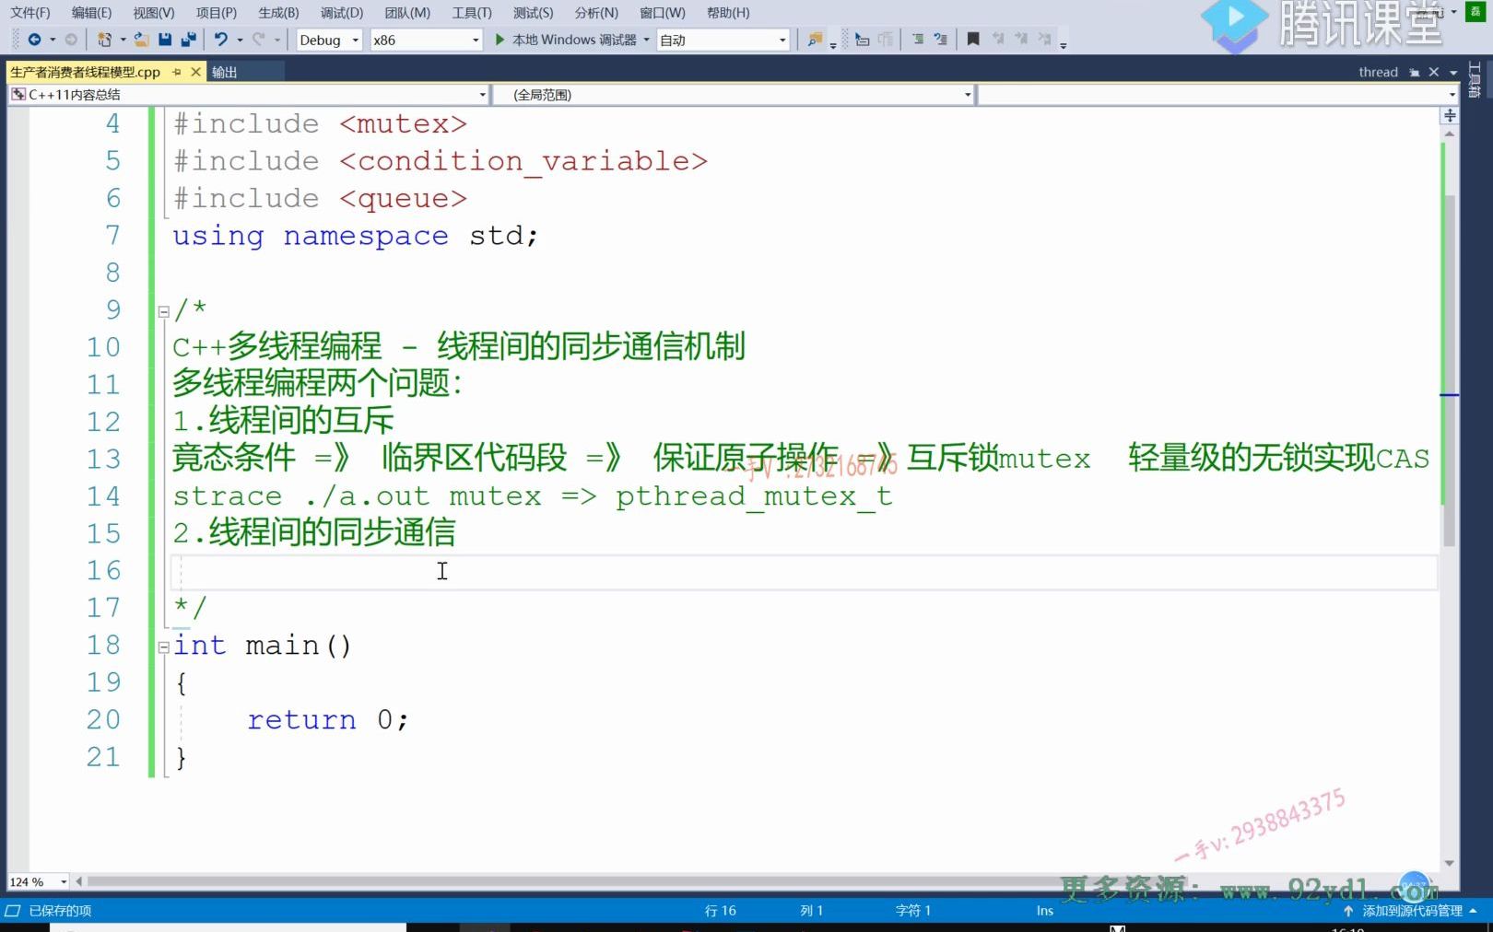Image resolution: width=1493 pixels, height=932 pixels.
Task: Collapse the main function at line 18
Action: (163, 646)
